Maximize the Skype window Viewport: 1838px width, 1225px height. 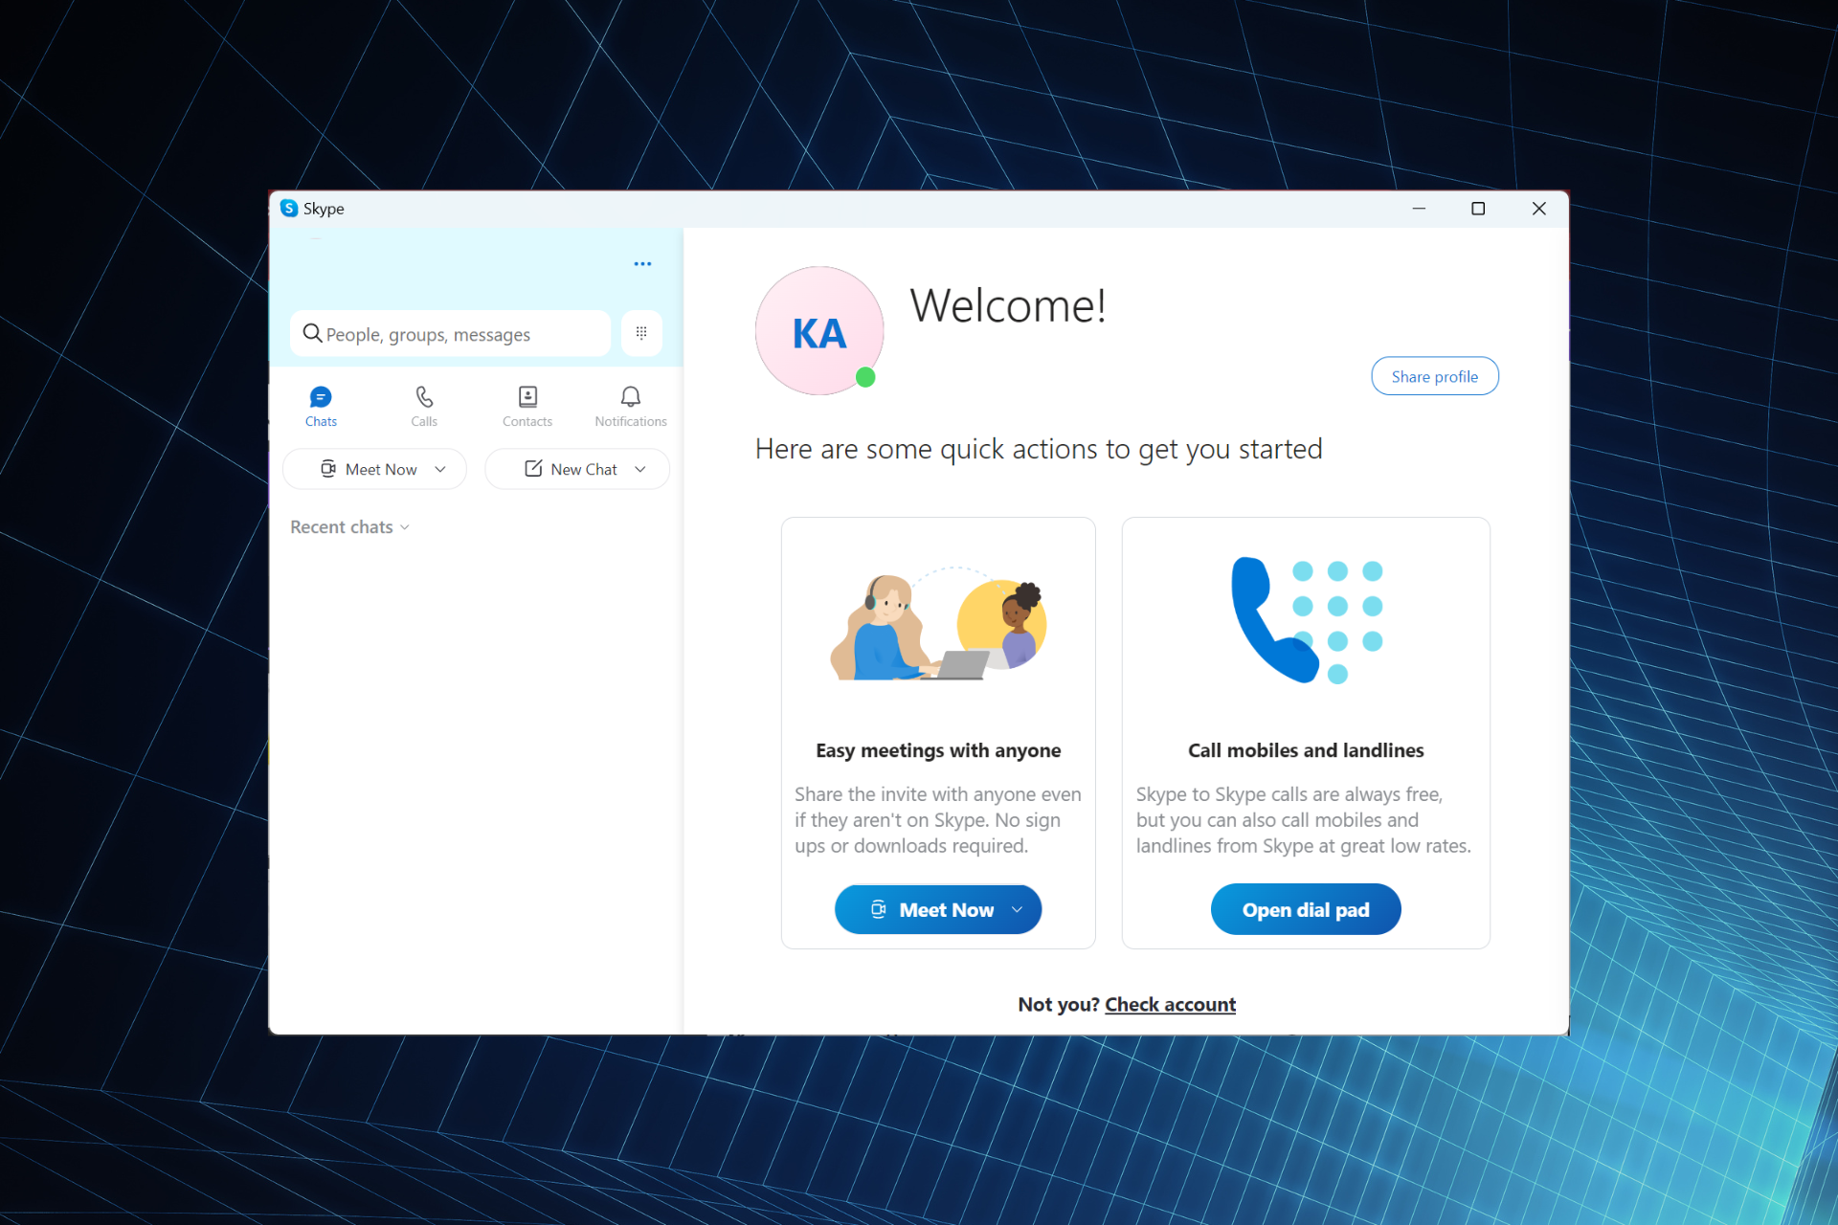click(x=1478, y=209)
